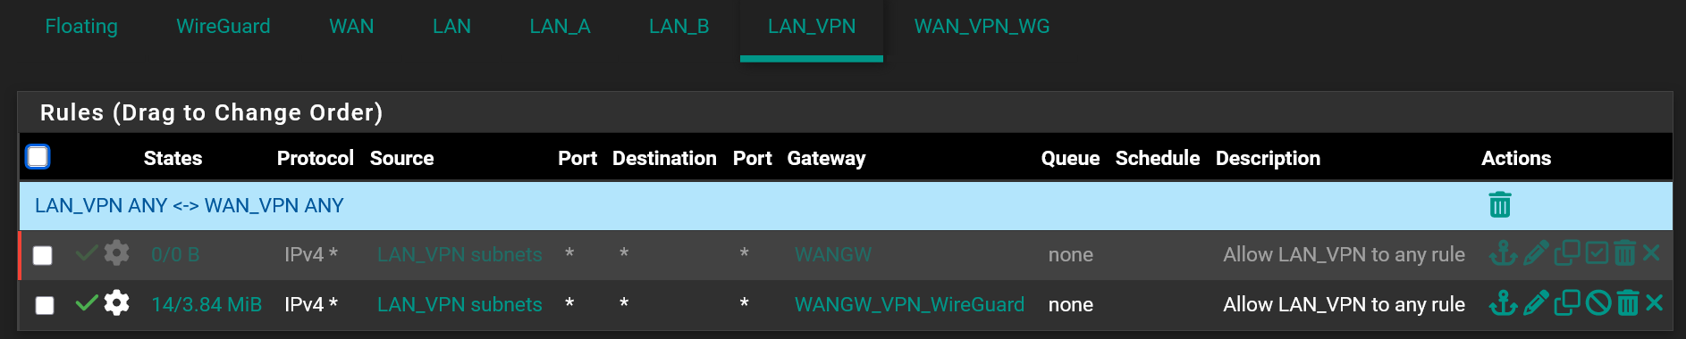Open LAN_VPN subnets source on the WireGuard rule
The image size is (1686, 339).
click(x=459, y=304)
